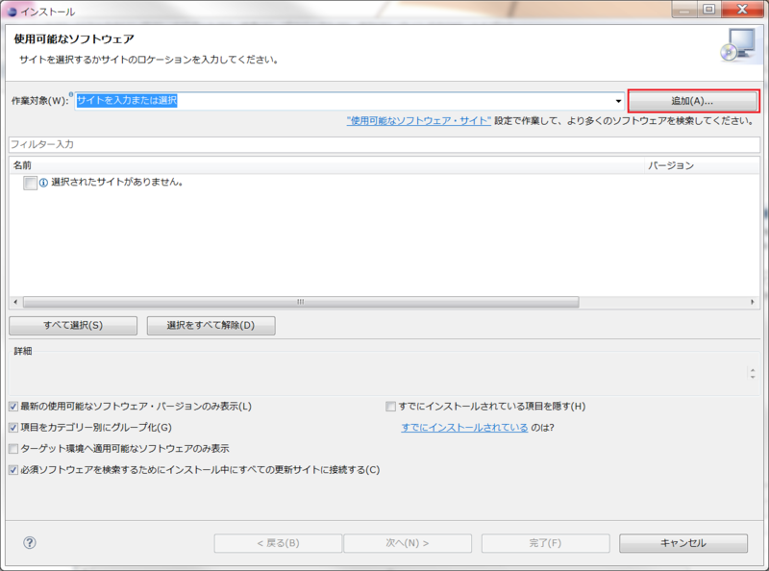Click the すべて選択(S) button
Image resolution: width=769 pixels, height=571 pixels.
[x=73, y=325]
